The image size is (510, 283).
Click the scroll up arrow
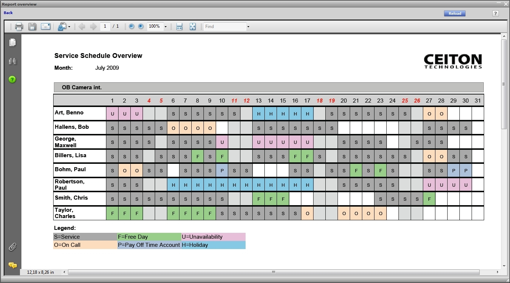[x=504, y=36]
